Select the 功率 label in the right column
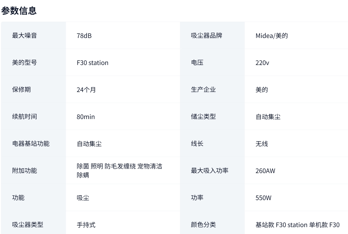The image size is (348, 234). point(197,198)
